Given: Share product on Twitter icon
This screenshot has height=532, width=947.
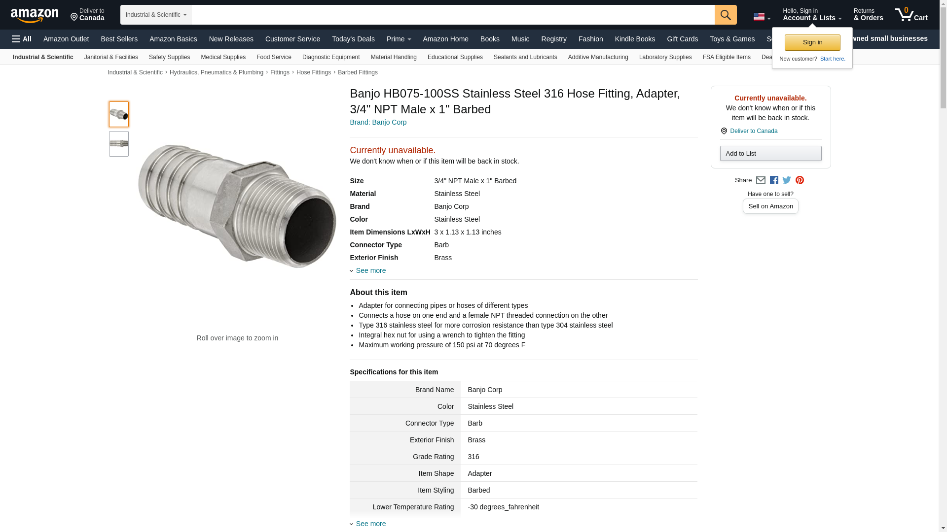Looking at the screenshot, I should (787, 180).
